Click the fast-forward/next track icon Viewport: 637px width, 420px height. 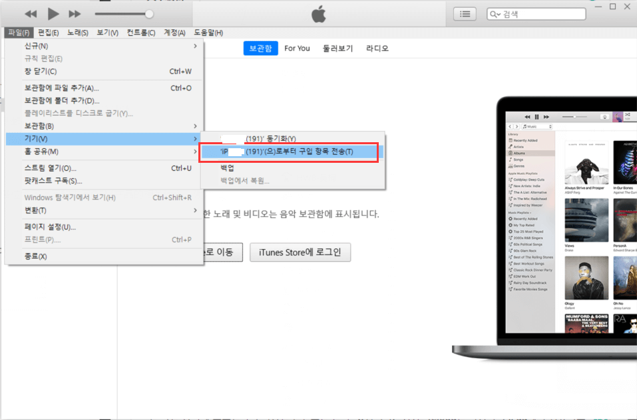point(75,13)
